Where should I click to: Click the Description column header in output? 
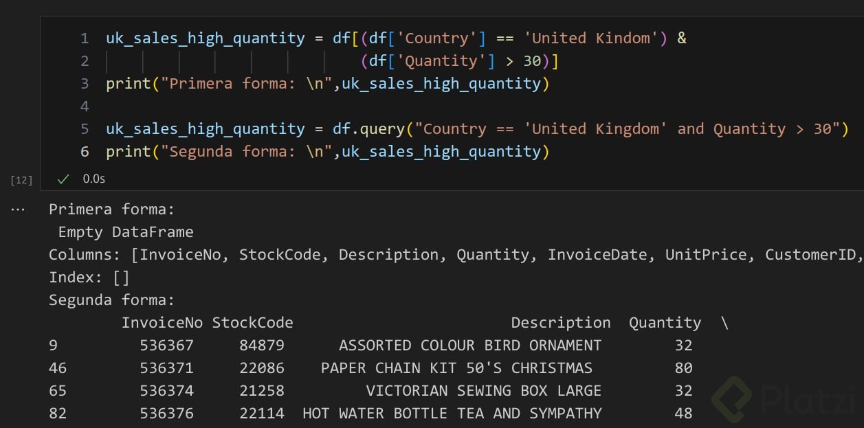coord(560,323)
